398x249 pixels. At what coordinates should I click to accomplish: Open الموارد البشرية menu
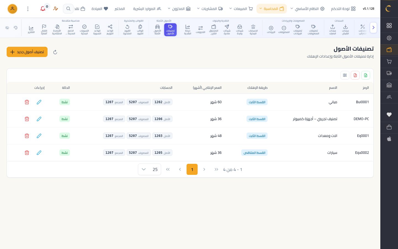(147, 9)
